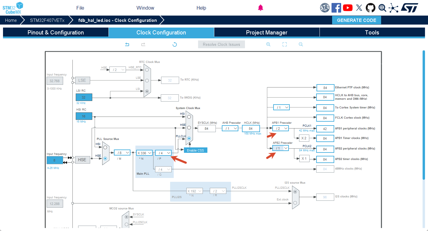Click the STM32CubeMX logo
This screenshot has height=231, width=428.
tap(13, 7)
